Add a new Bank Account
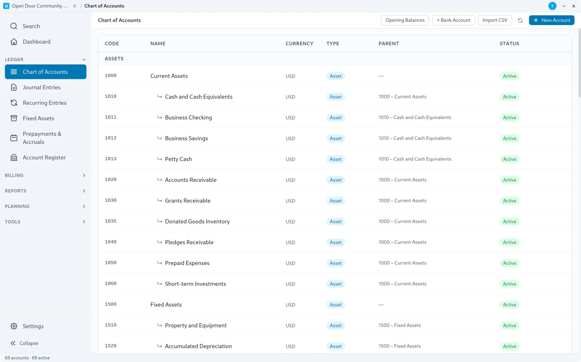This screenshot has height=362, width=581. (x=454, y=20)
